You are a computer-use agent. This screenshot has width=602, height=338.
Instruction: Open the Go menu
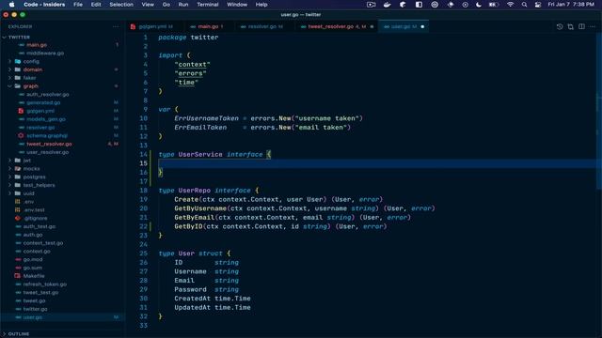(x=166, y=5)
